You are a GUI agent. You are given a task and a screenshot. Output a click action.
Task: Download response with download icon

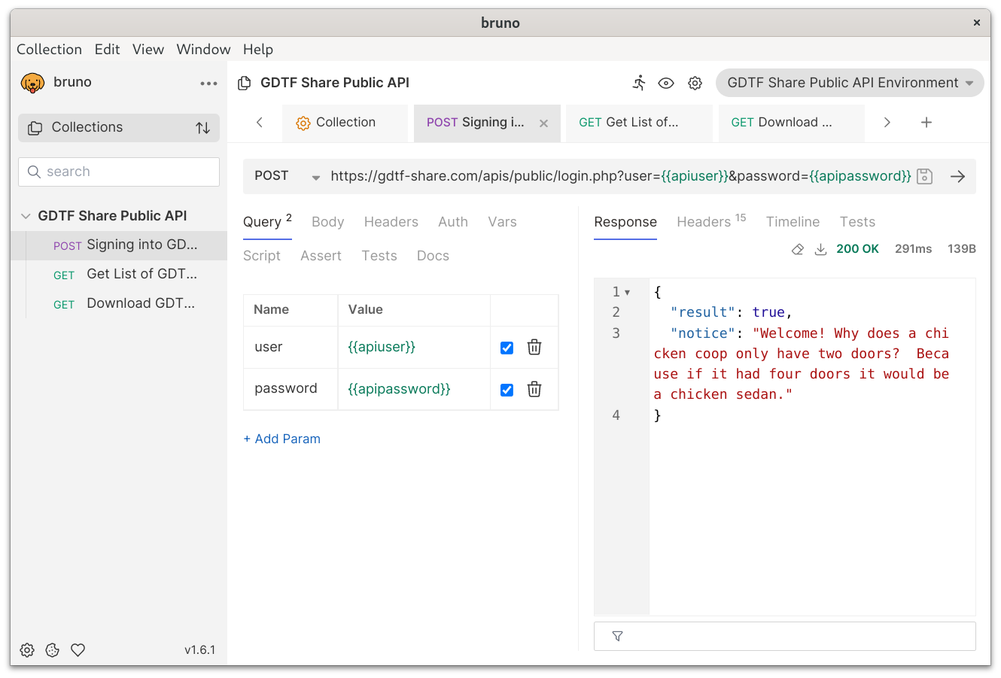click(820, 249)
